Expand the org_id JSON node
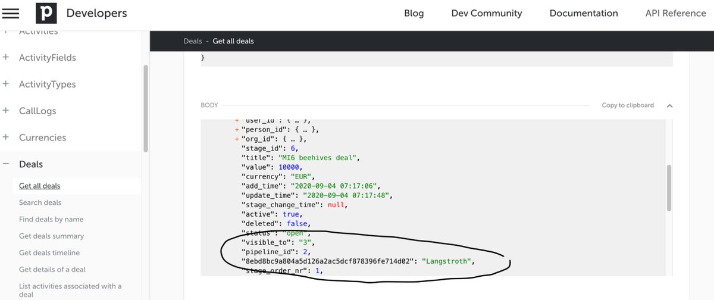714x300 pixels. coord(237,139)
